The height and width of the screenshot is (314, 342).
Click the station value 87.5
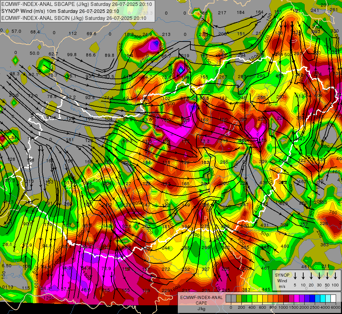[66, 289]
